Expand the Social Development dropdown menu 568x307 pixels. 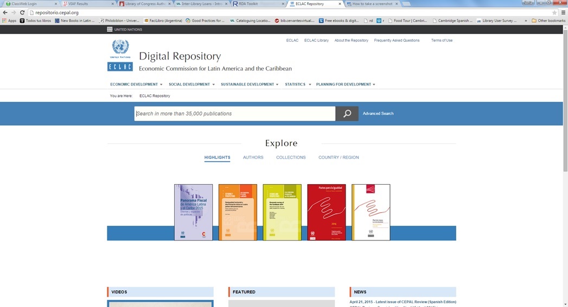[192, 84]
